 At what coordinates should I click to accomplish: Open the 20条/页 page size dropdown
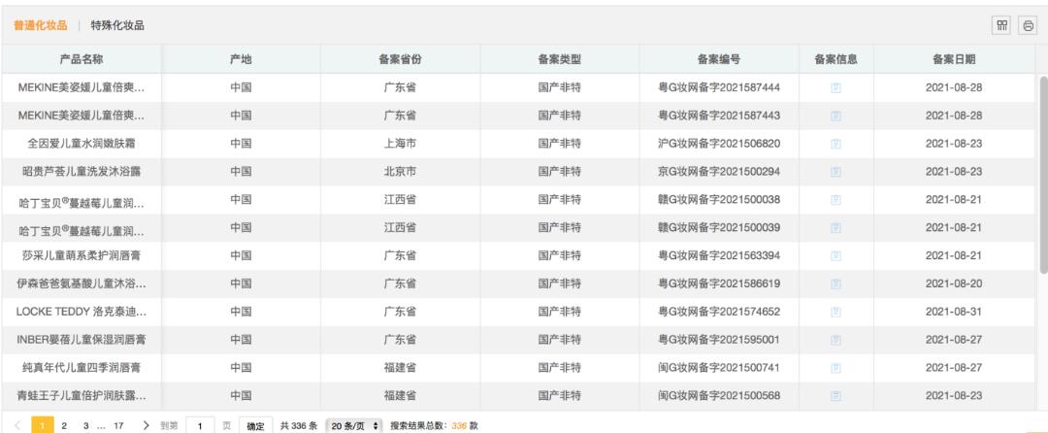[x=353, y=425]
